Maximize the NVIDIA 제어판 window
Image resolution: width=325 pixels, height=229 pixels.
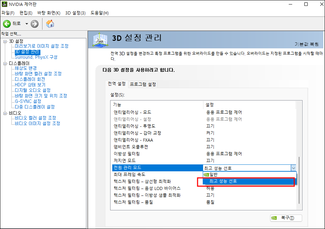306,4
